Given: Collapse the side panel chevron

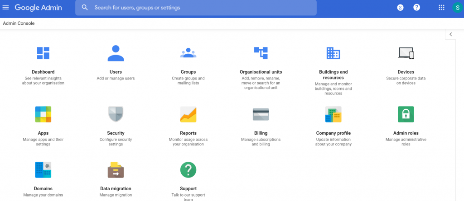Looking at the screenshot, I should [451, 34].
